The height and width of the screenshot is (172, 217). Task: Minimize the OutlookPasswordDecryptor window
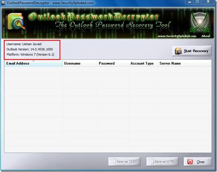point(190,2)
